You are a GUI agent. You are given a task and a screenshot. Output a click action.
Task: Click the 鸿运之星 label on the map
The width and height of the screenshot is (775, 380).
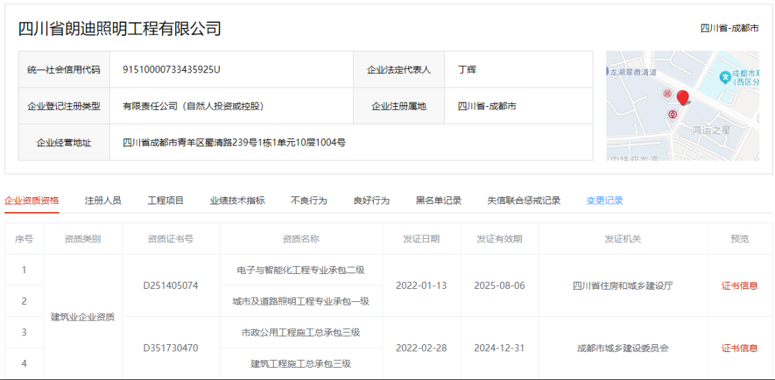[711, 131]
